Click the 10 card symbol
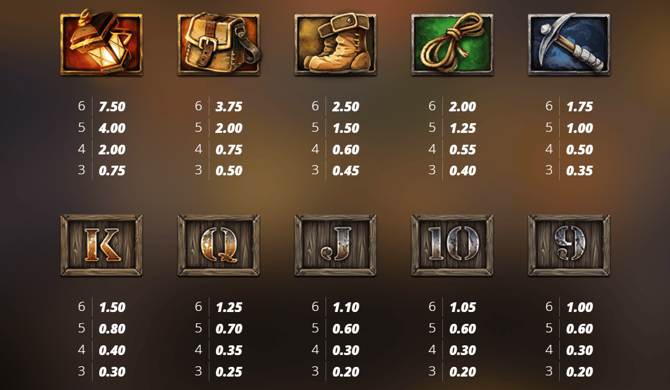 pyautogui.click(x=452, y=246)
